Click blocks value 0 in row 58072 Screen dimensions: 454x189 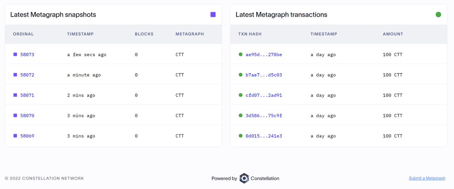(x=136, y=75)
